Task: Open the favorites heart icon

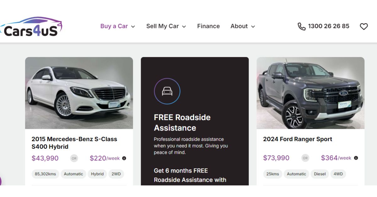Action: [364, 26]
